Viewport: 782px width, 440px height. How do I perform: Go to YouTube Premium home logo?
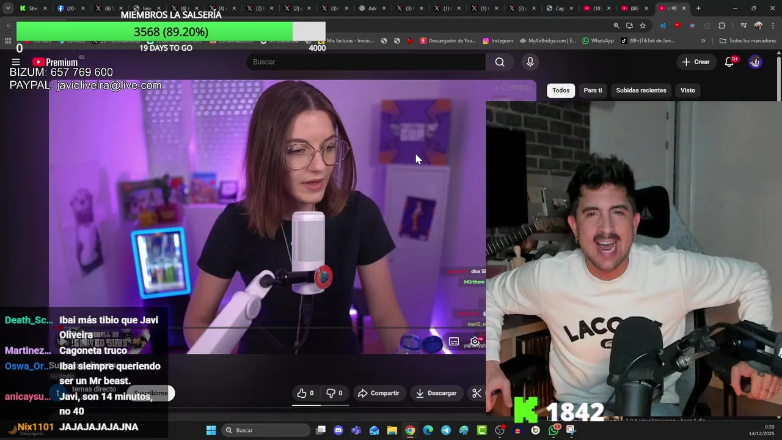55,62
